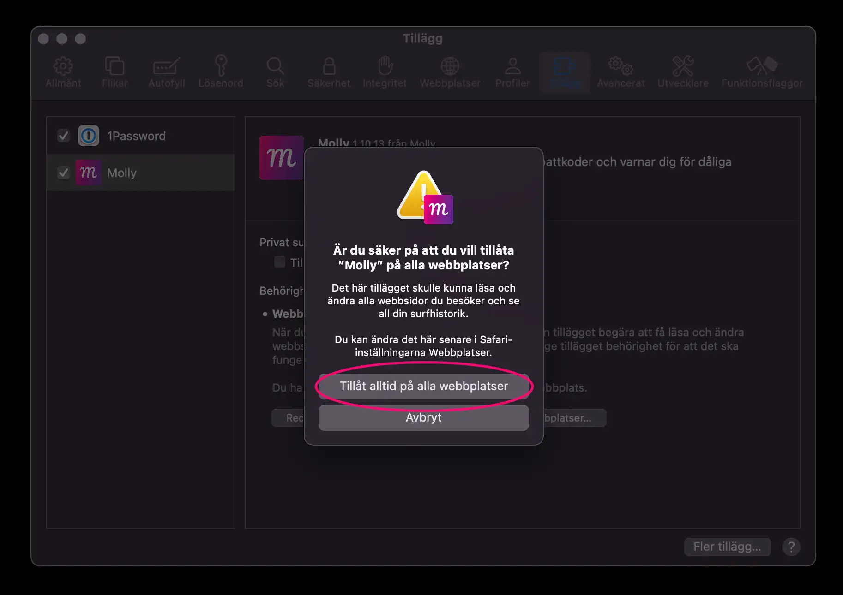Image resolution: width=843 pixels, height=595 pixels.
Task: Open the Avancerat settings tab
Action: (620, 71)
